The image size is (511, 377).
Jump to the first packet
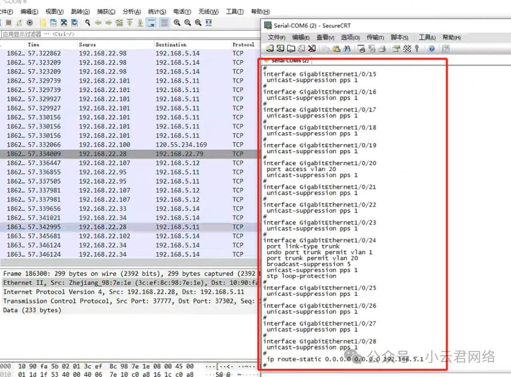click(130, 23)
